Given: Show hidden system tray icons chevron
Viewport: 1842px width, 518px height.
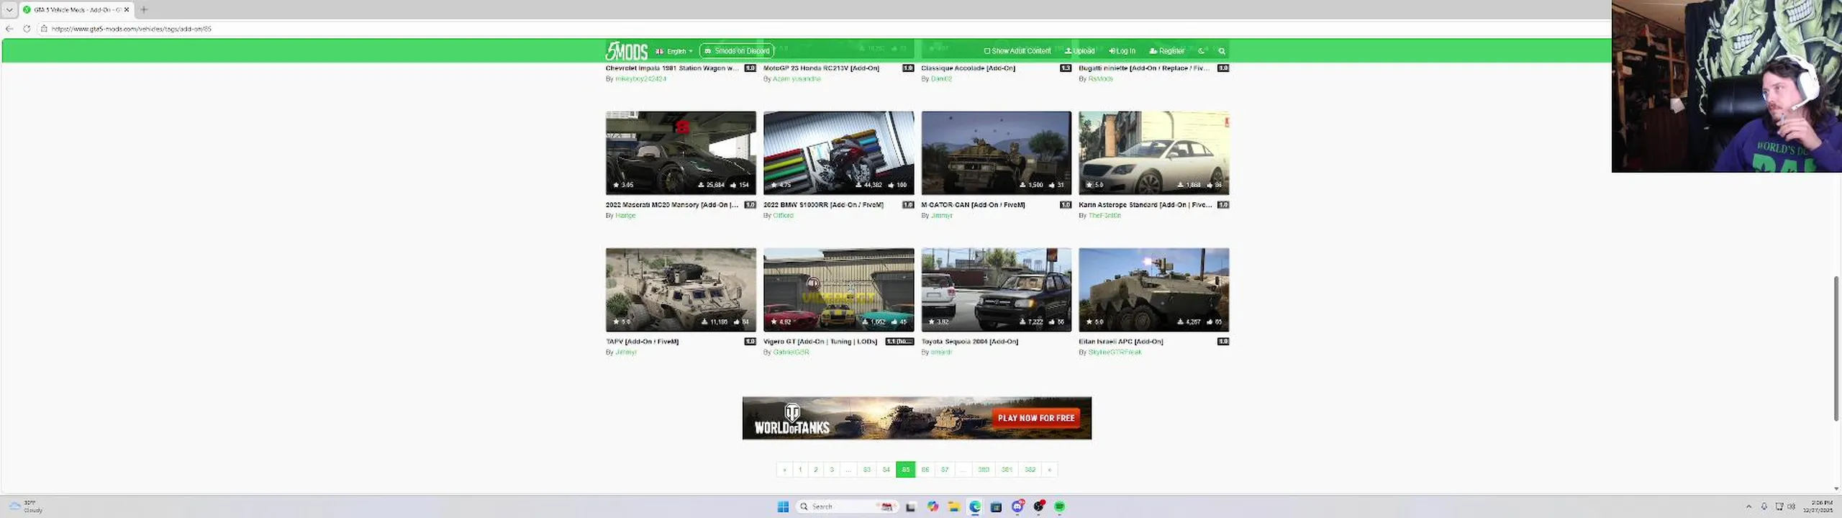Looking at the screenshot, I should [x=1748, y=507].
